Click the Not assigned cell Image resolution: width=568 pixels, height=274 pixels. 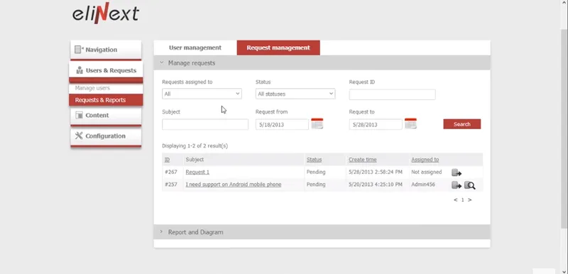(427, 172)
